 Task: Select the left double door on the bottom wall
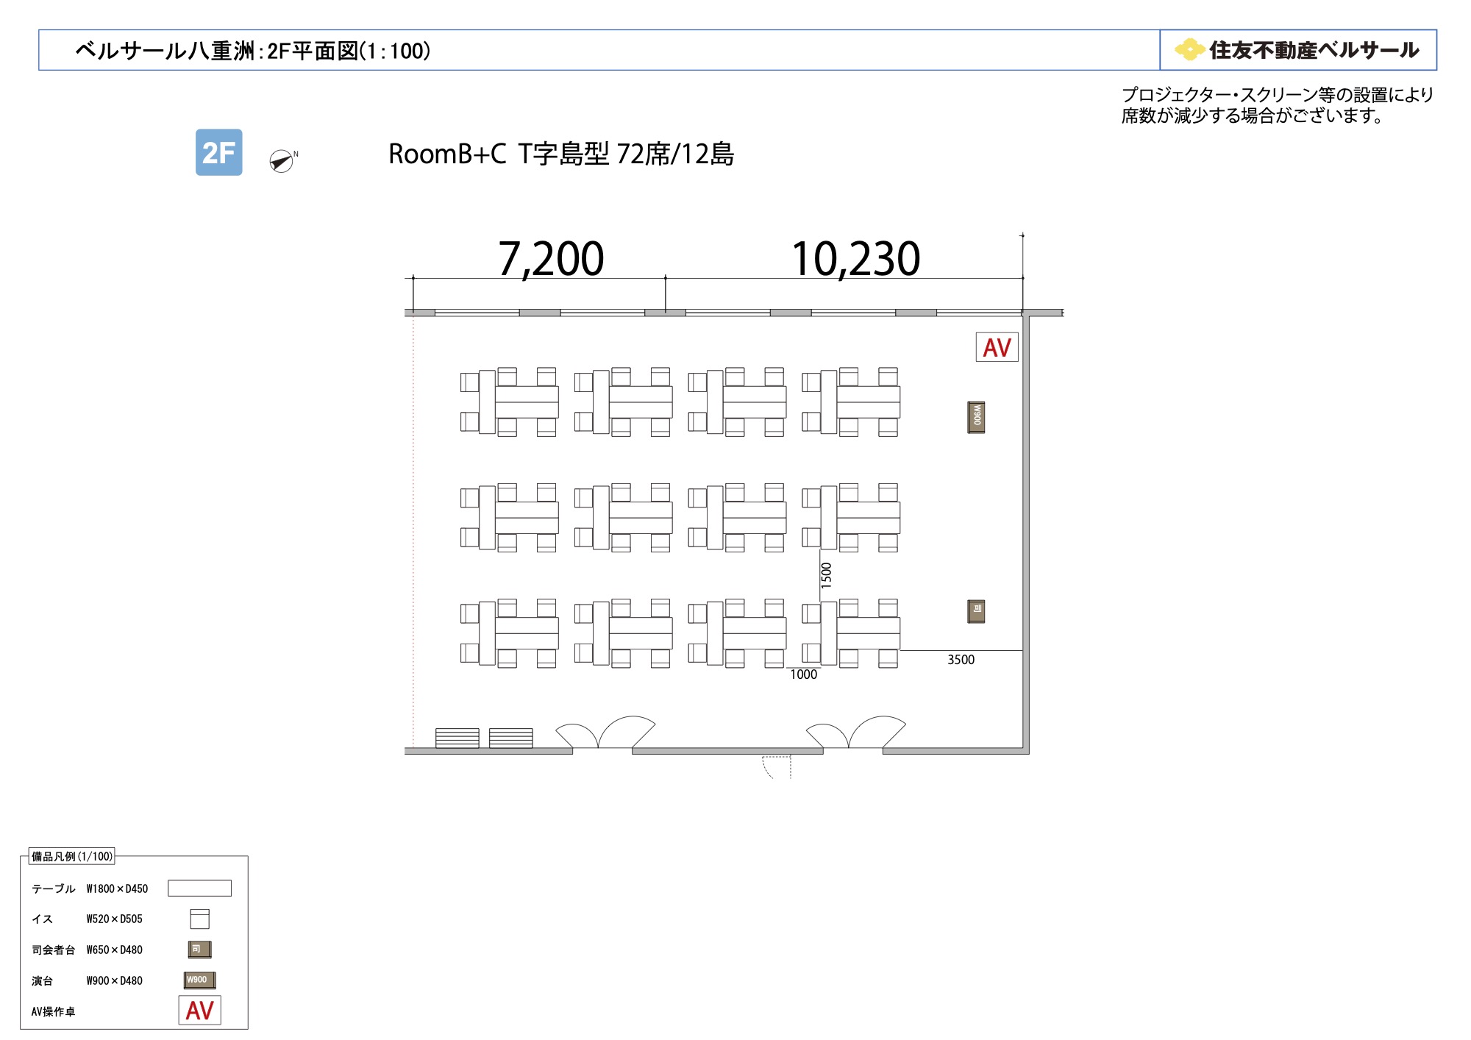(605, 733)
